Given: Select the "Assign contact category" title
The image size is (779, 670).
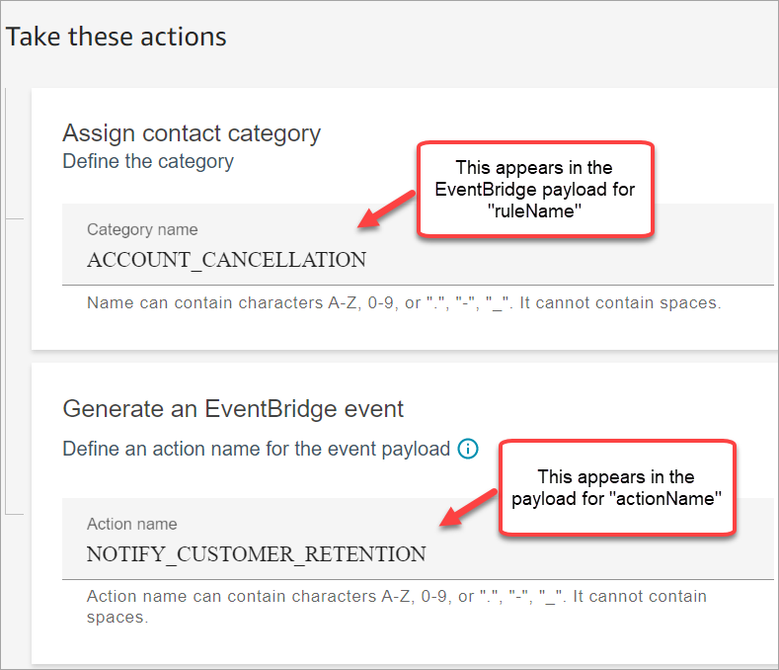Looking at the screenshot, I should click(x=192, y=133).
